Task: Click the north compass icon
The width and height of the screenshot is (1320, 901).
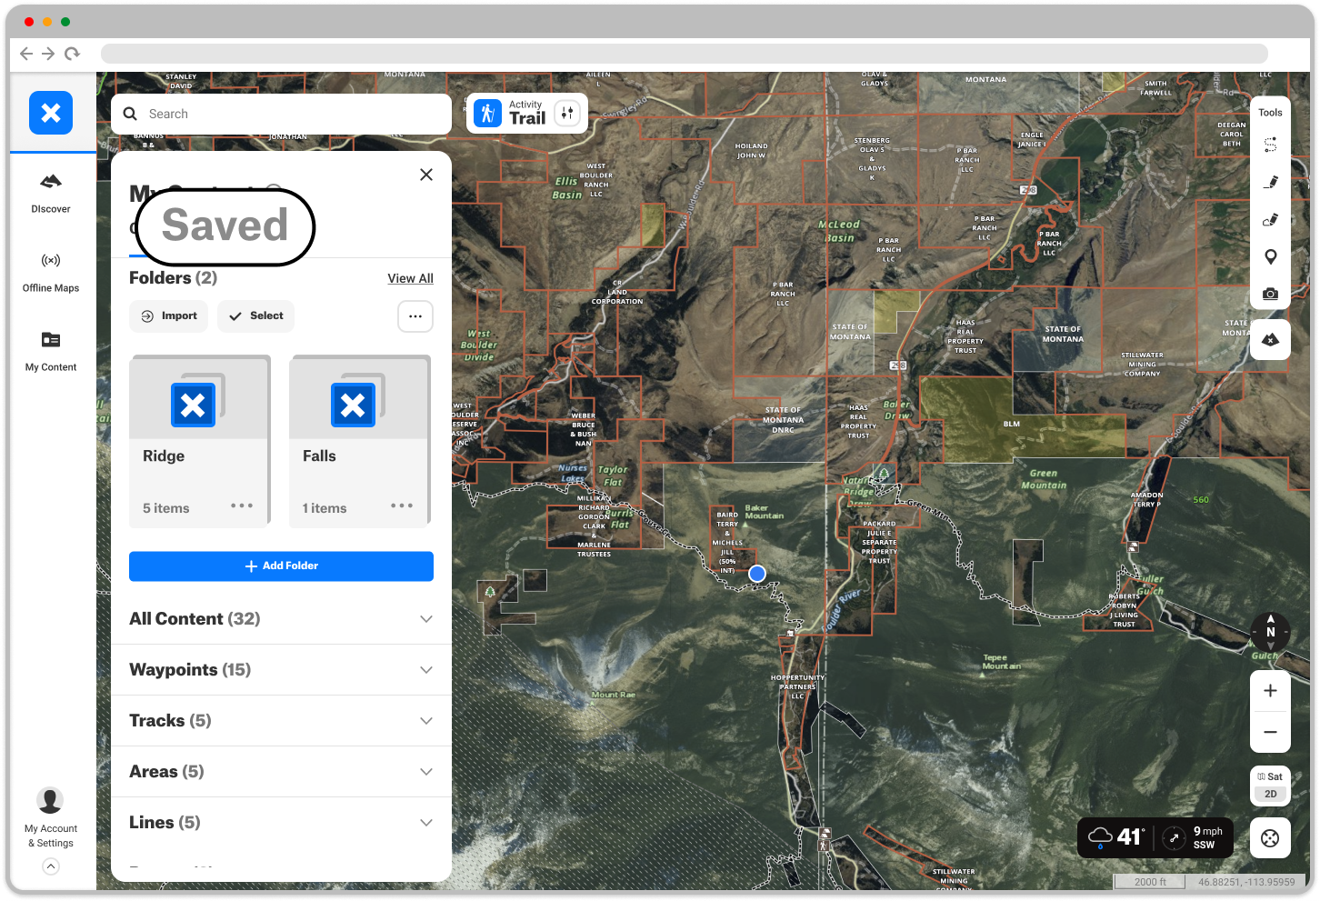Action: (1270, 631)
